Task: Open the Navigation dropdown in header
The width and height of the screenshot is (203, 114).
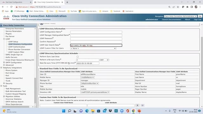Action: coord(180,16)
